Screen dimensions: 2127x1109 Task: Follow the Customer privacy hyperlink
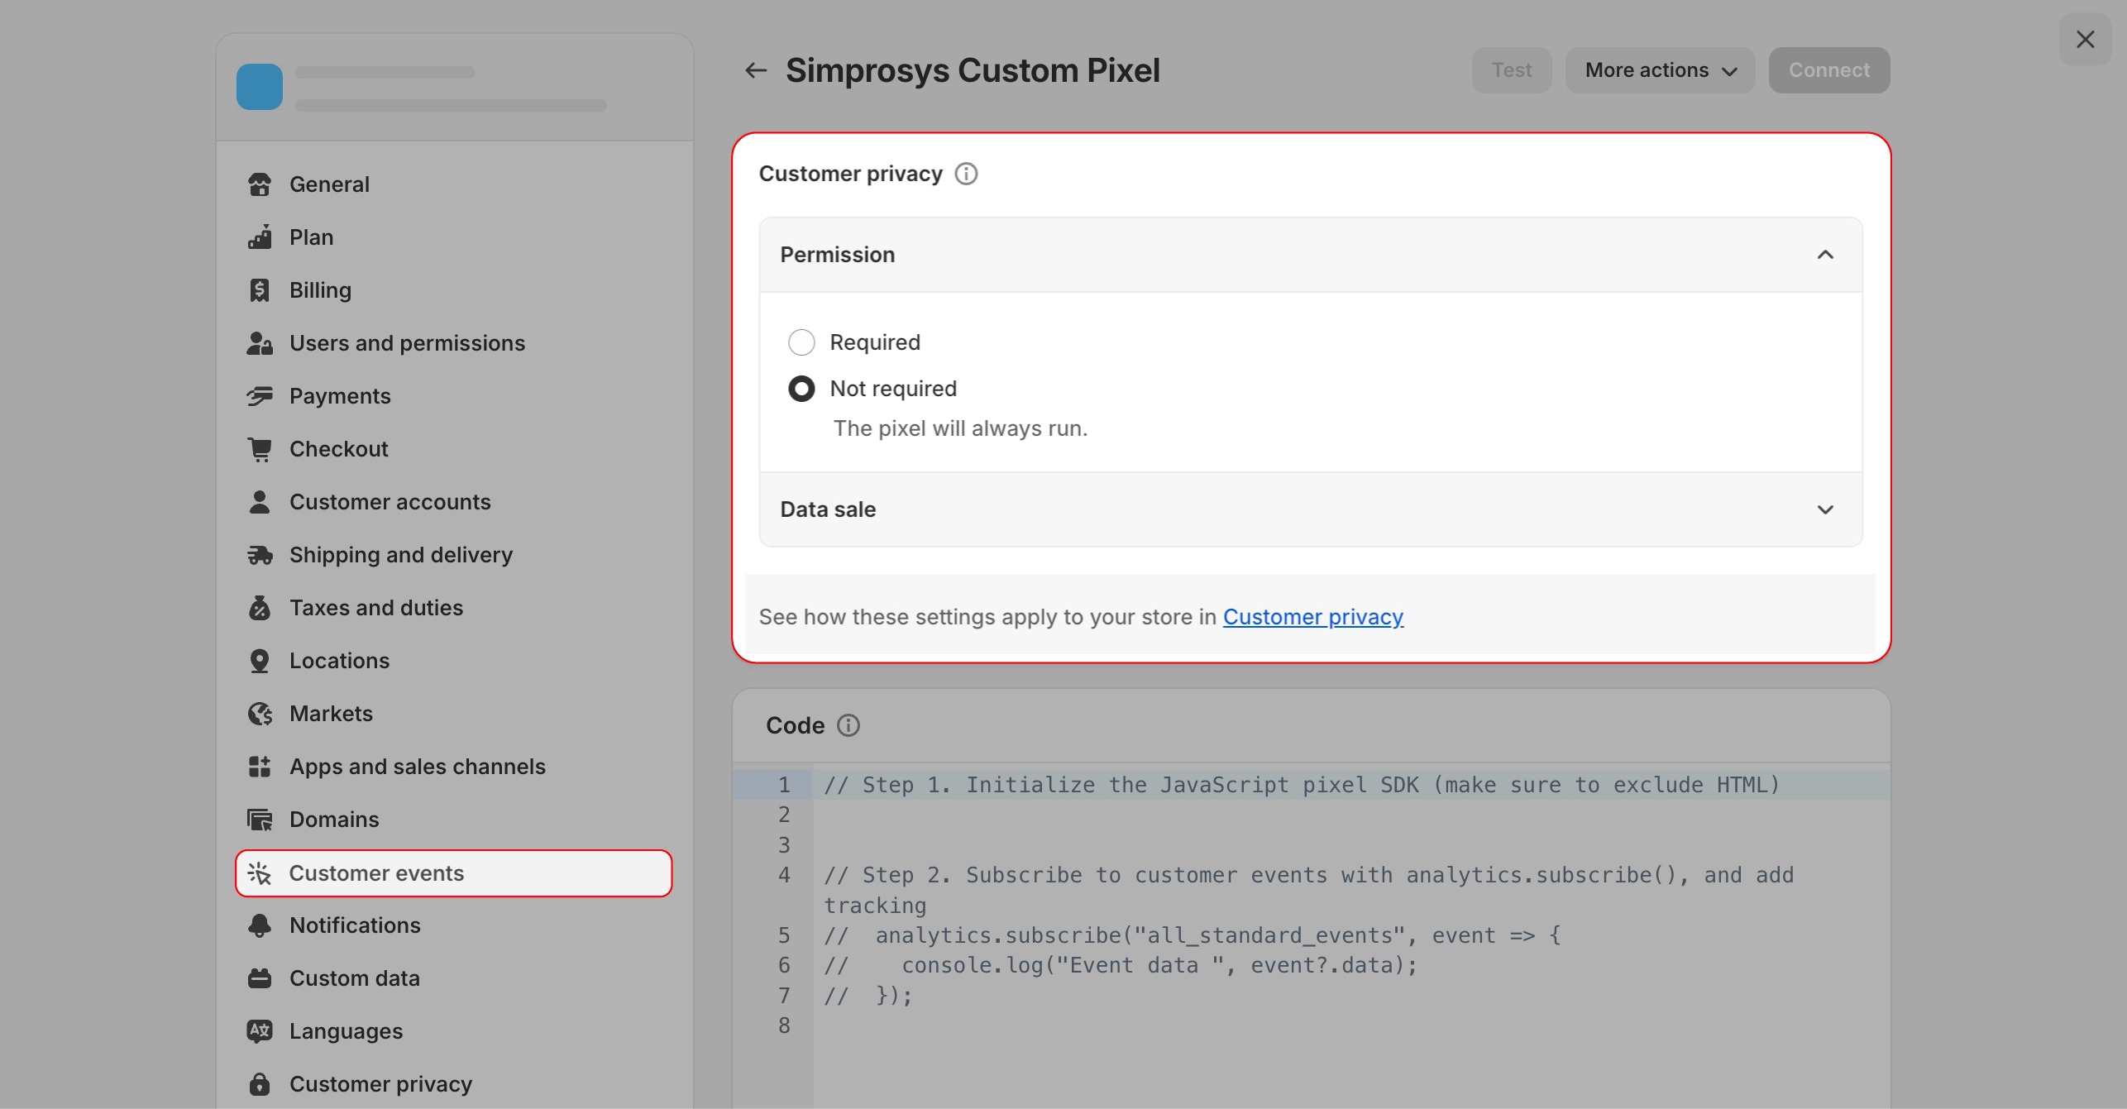[x=1313, y=617]
